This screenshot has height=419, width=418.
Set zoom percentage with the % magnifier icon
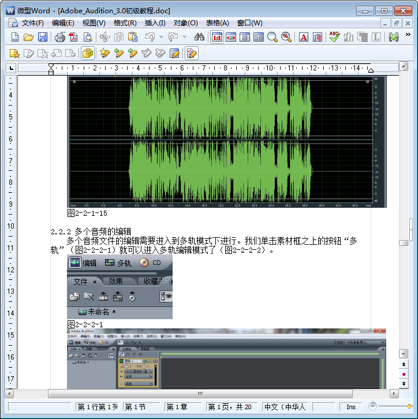(x=286, y=37)
